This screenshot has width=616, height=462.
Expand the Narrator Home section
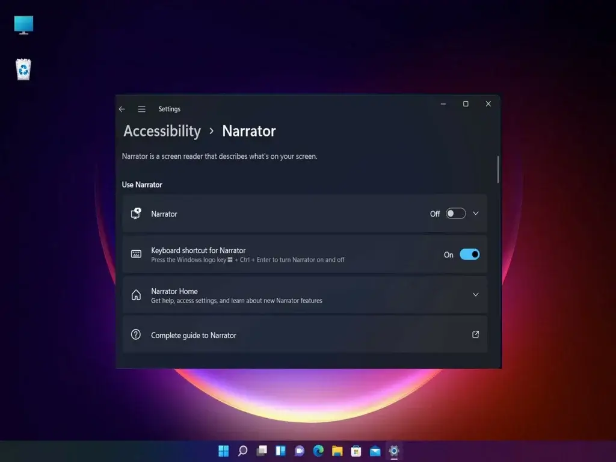(475, 295)
